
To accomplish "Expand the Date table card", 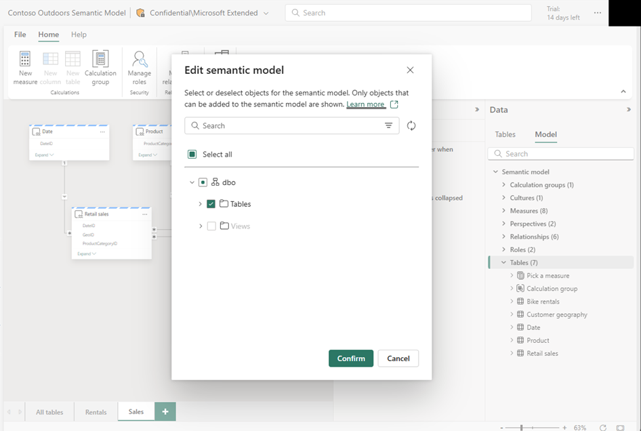I will coord(44,155).
